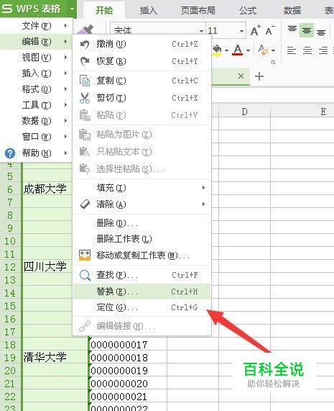334x411 pixels.
Task: Close the document tab with X
Action: click(x=241, y=76)
